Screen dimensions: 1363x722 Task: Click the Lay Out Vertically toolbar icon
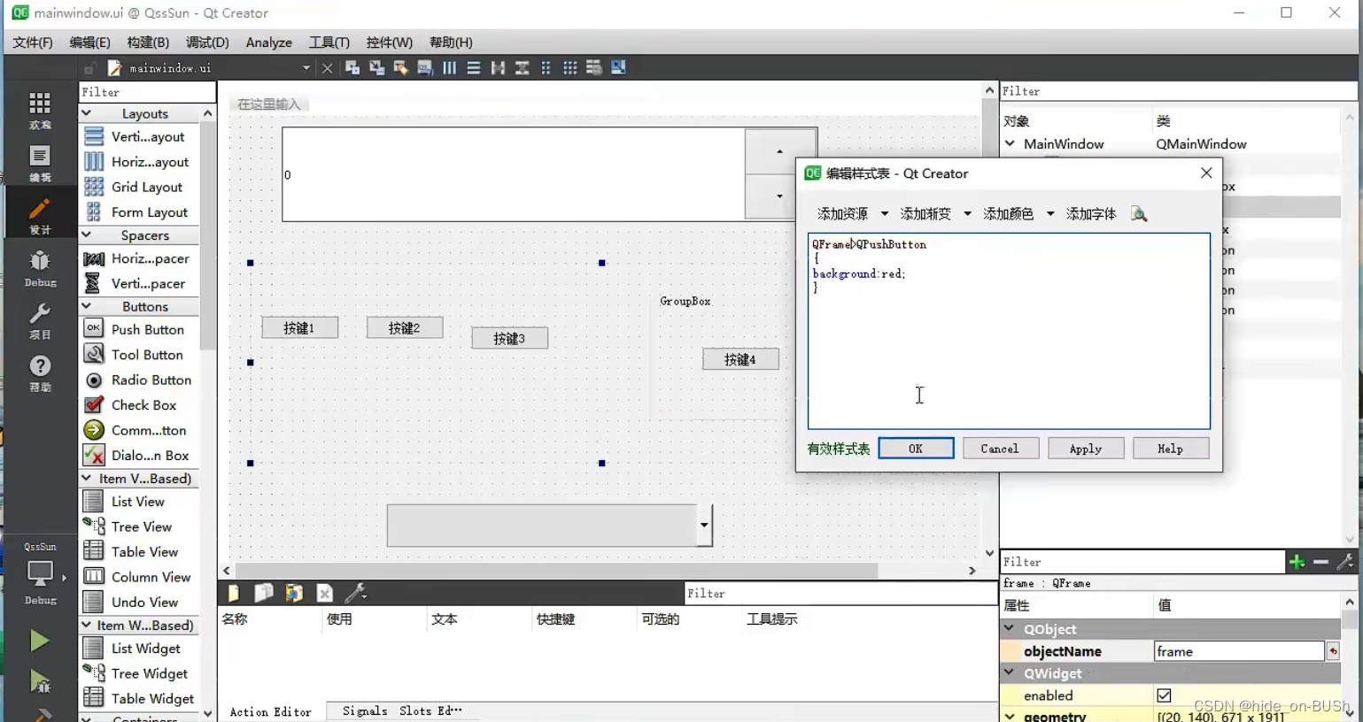coord(474,67)
